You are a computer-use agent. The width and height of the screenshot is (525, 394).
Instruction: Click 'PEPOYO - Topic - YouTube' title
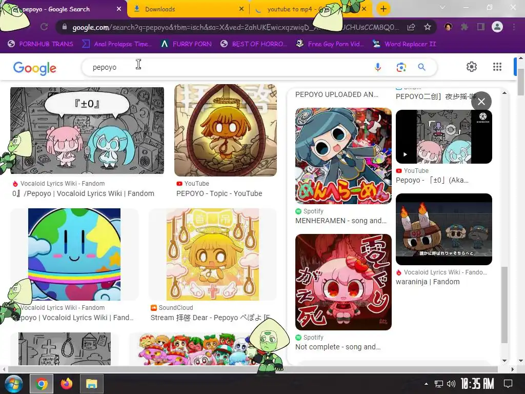[x=219, y=193]
